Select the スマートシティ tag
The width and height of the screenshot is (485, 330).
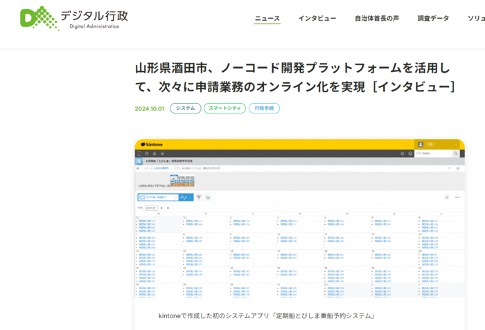coord(224,108)
